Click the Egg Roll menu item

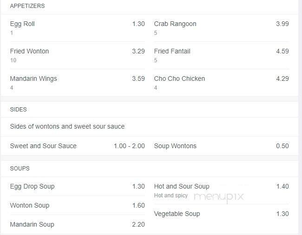tap(22, 24)
